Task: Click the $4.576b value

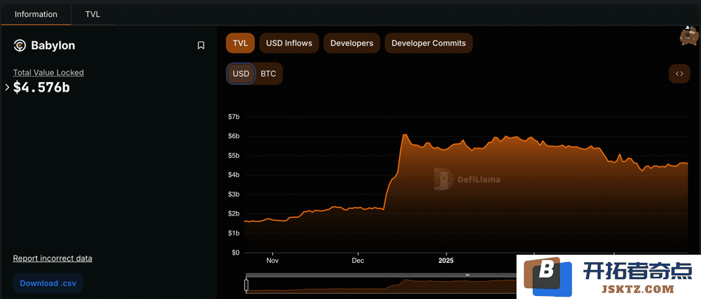Action: (x=41, y=87)
